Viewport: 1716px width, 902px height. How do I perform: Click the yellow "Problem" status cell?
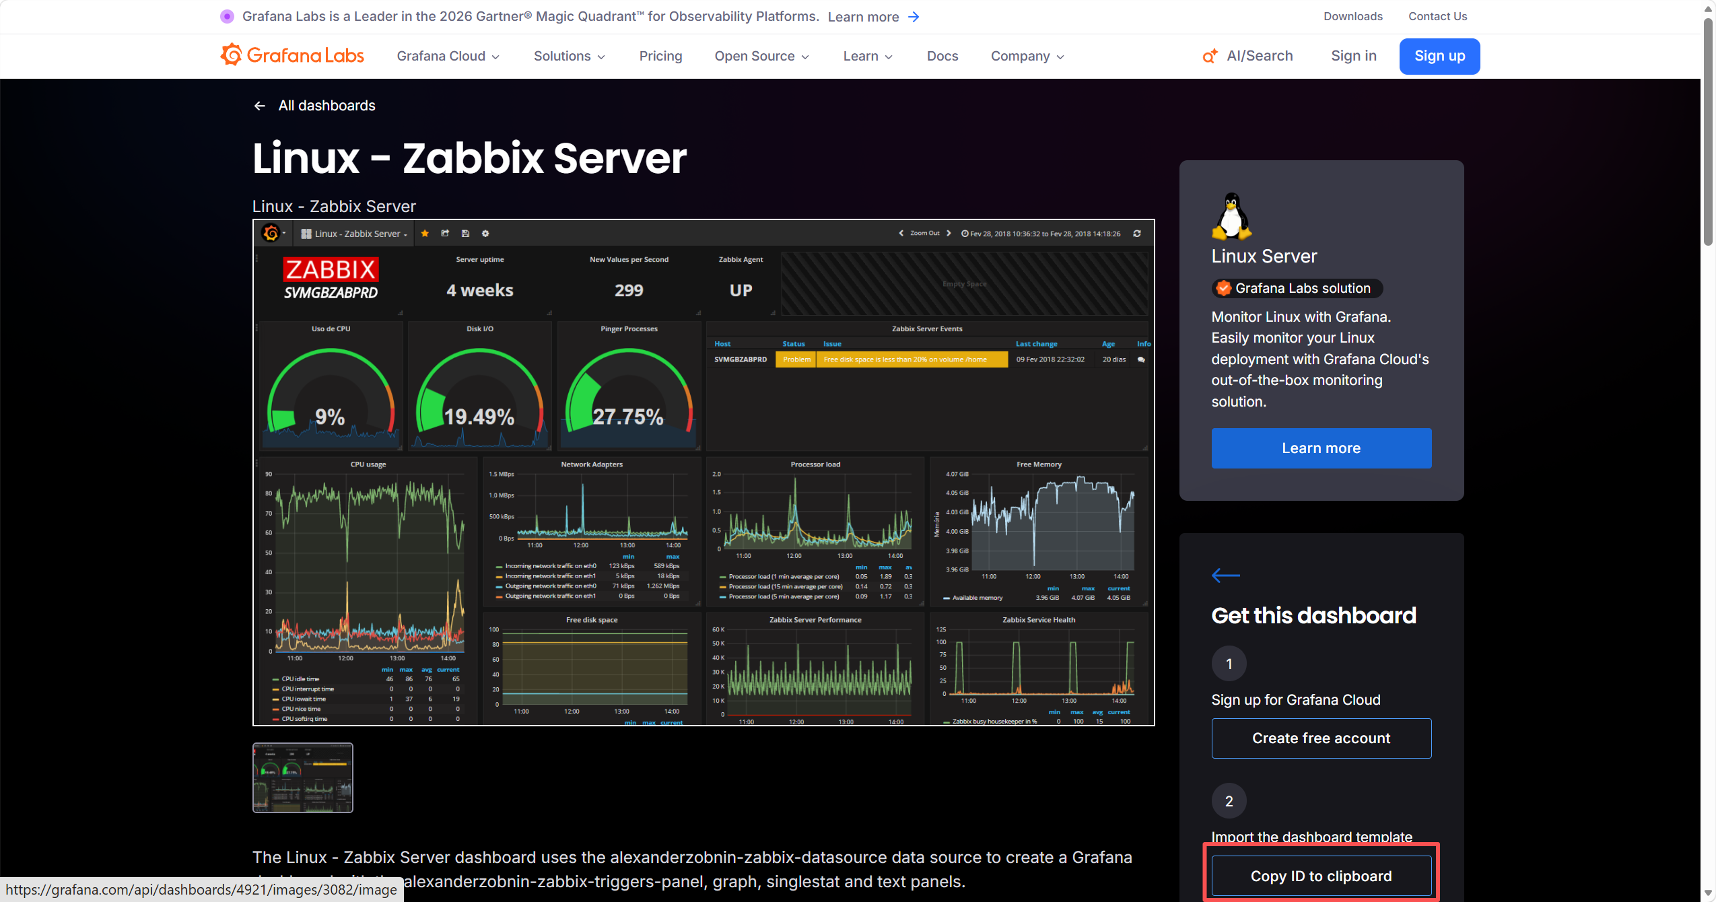(796, 359)
